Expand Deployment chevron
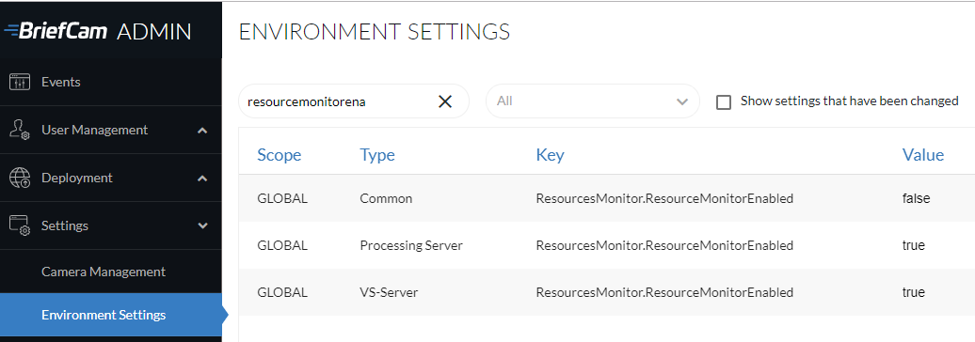This screenshot has width=975, height=342. 202,179
